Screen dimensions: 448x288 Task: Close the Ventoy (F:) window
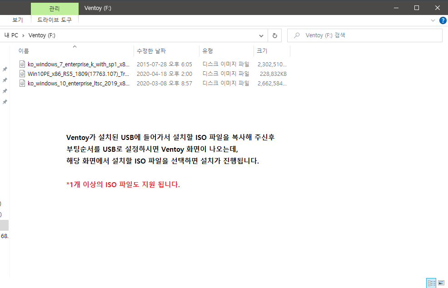[438, 8]
